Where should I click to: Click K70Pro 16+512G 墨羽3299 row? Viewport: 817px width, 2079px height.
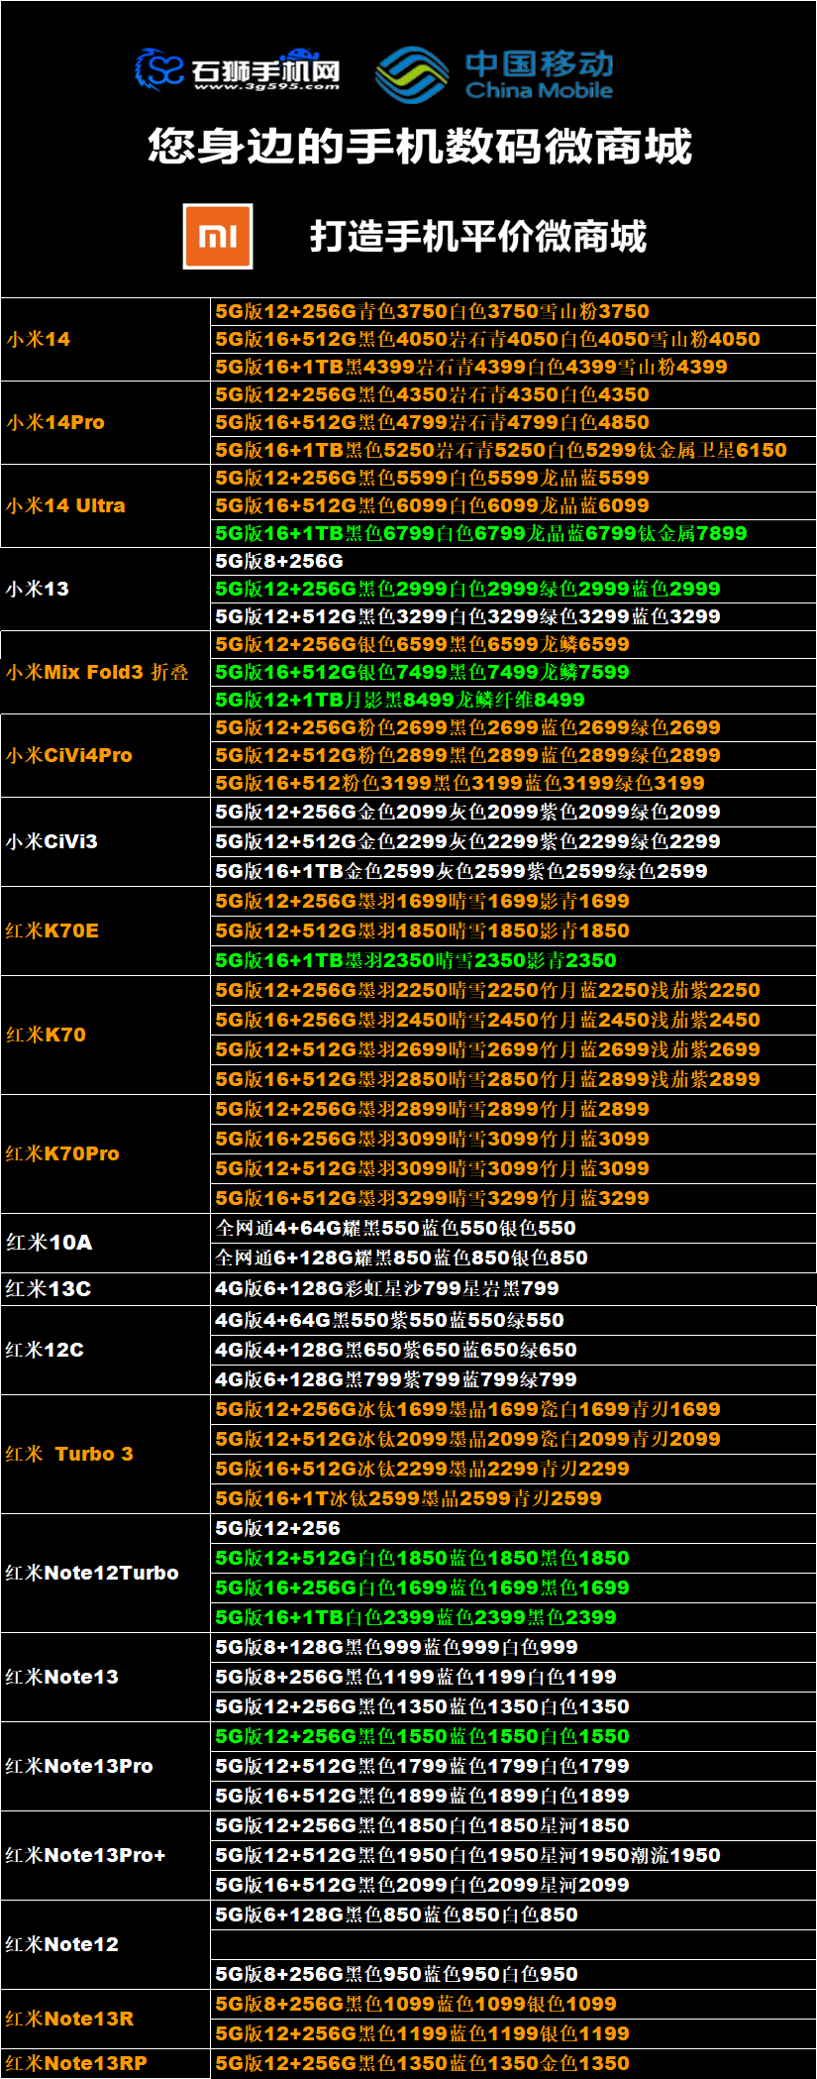tap(513, 1198)
